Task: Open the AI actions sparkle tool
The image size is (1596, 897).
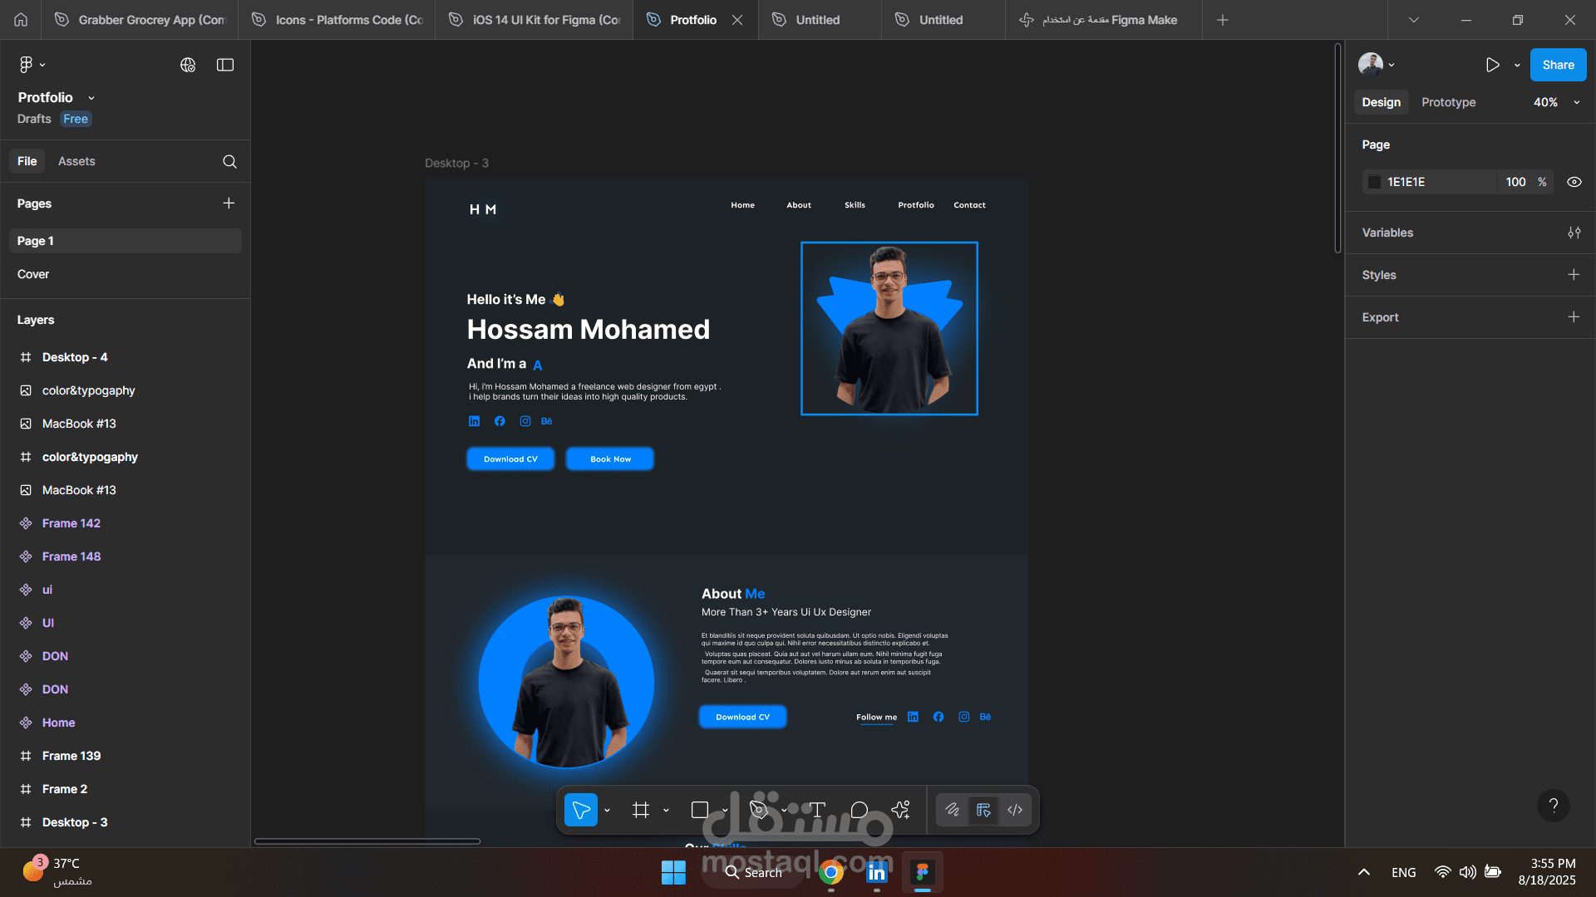Action: point(900,810)
